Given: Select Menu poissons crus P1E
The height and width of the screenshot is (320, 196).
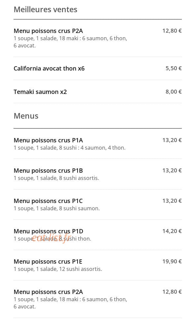Looking at the screenshot, I should point(48,262).
